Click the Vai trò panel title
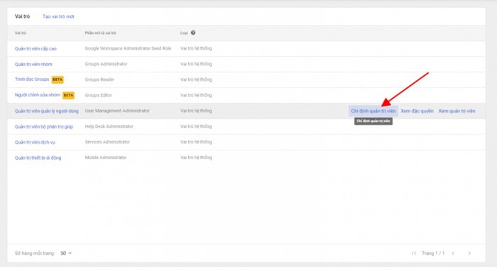 pyautogui.click(x=22, y=16)
